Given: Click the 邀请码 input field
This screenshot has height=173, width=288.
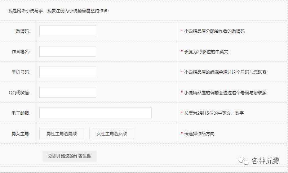Looking at the screenshot, I should (x=68, y=31).
